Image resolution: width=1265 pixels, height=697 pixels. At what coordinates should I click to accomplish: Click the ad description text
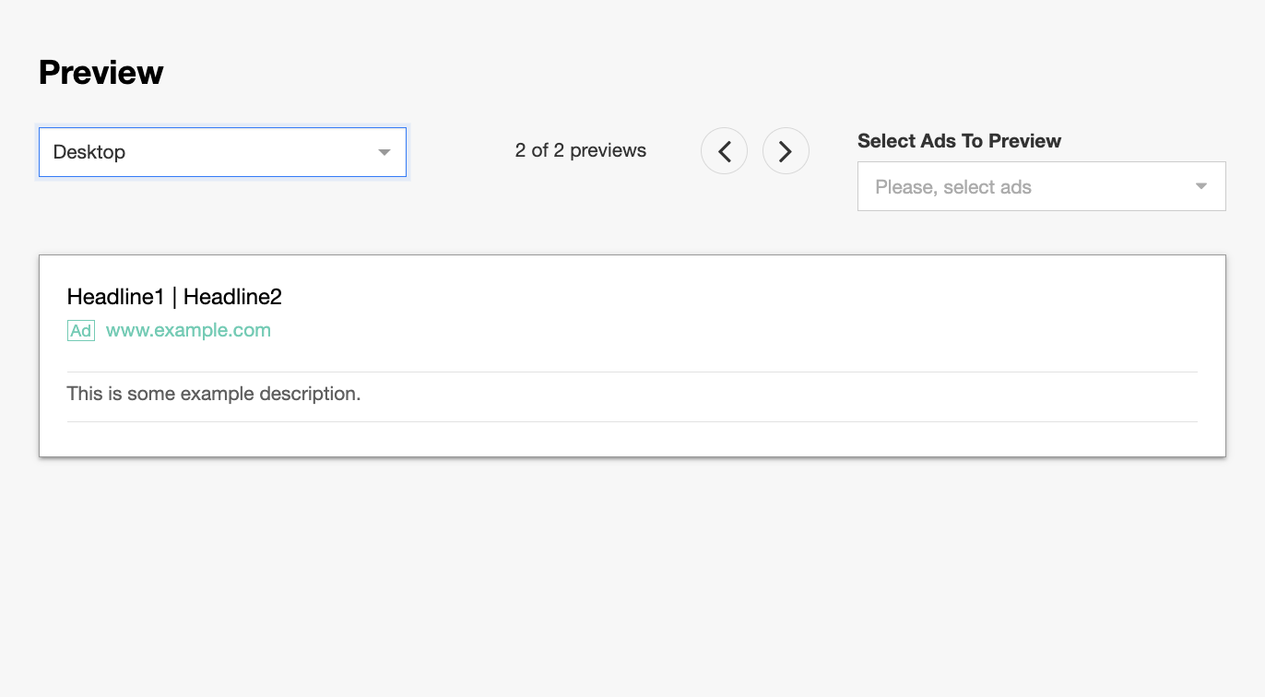click(x=214, y=394)
